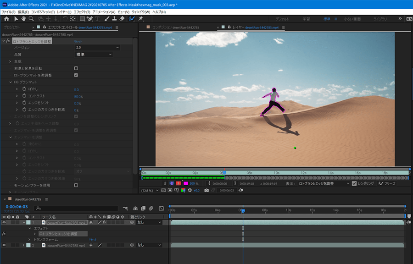The image size is (413, 264).
Task: Click the フリーズ button
Action: click(x=386, y=183)
